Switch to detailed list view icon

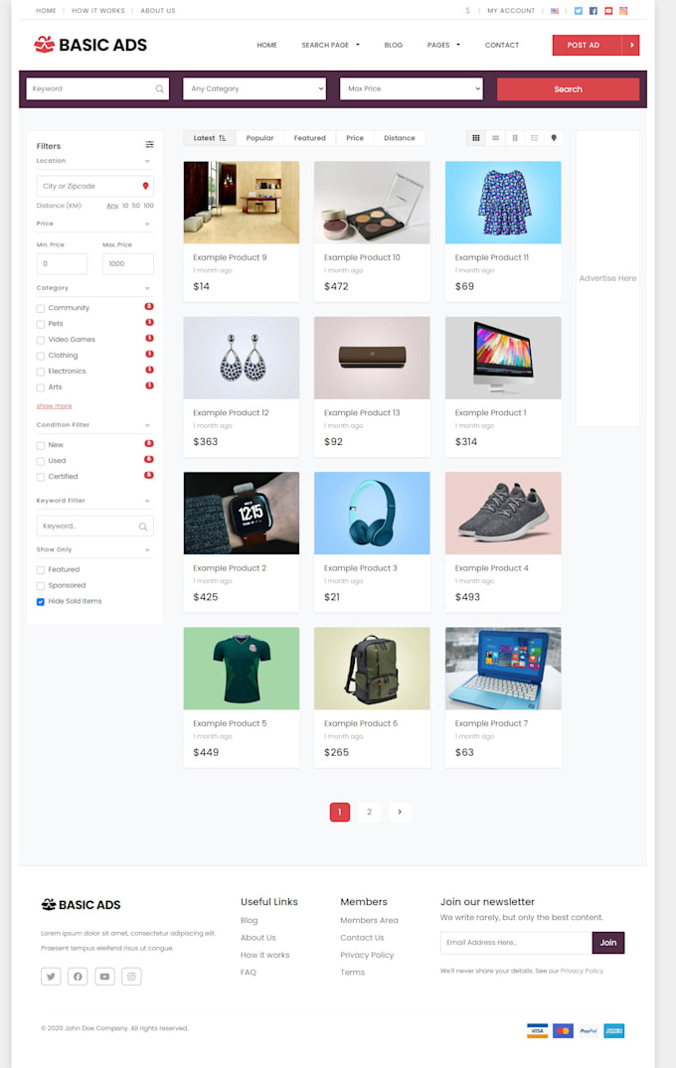tap(534, 137)
